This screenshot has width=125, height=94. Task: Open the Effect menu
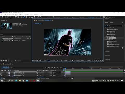pyautogui.click(x=21, y=15)
